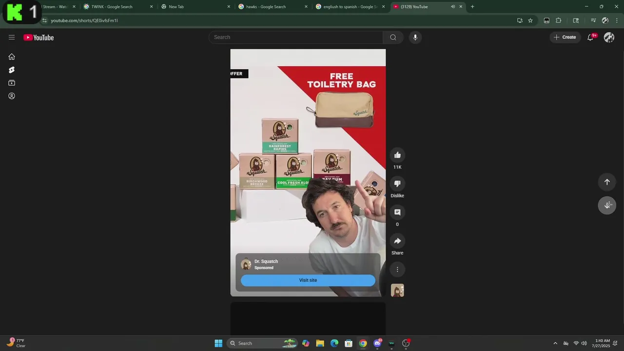Click the Windows taskbar Search box
Image resolution: width=624 pixels, height=351 pixels.
point(262,343)
